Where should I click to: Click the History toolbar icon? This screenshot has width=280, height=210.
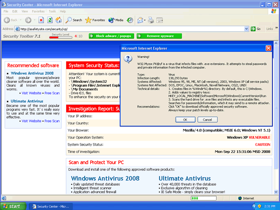click(x=130, y=20)
